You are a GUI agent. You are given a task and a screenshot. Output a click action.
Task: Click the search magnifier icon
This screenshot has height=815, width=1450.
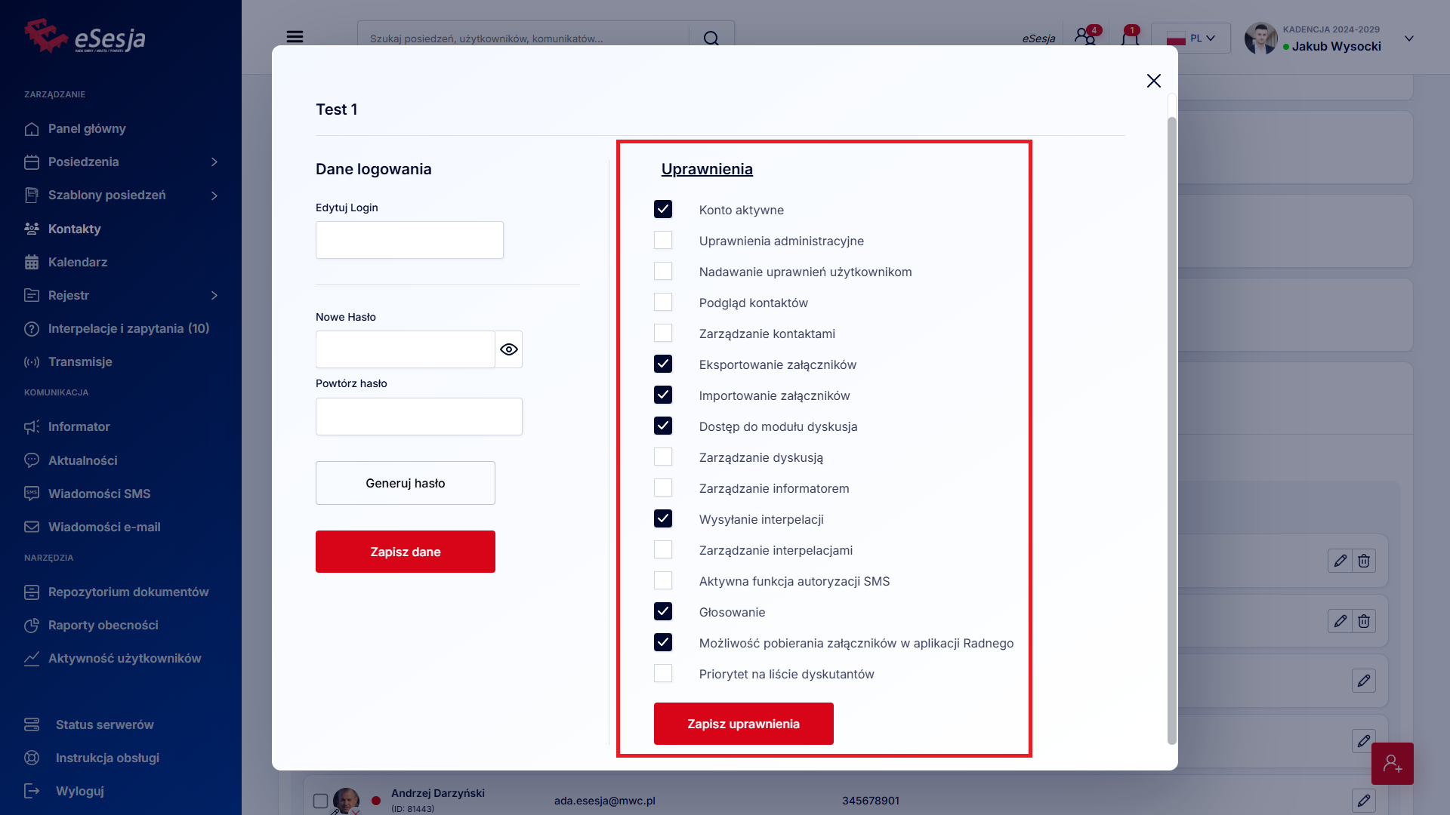[711, 38]
